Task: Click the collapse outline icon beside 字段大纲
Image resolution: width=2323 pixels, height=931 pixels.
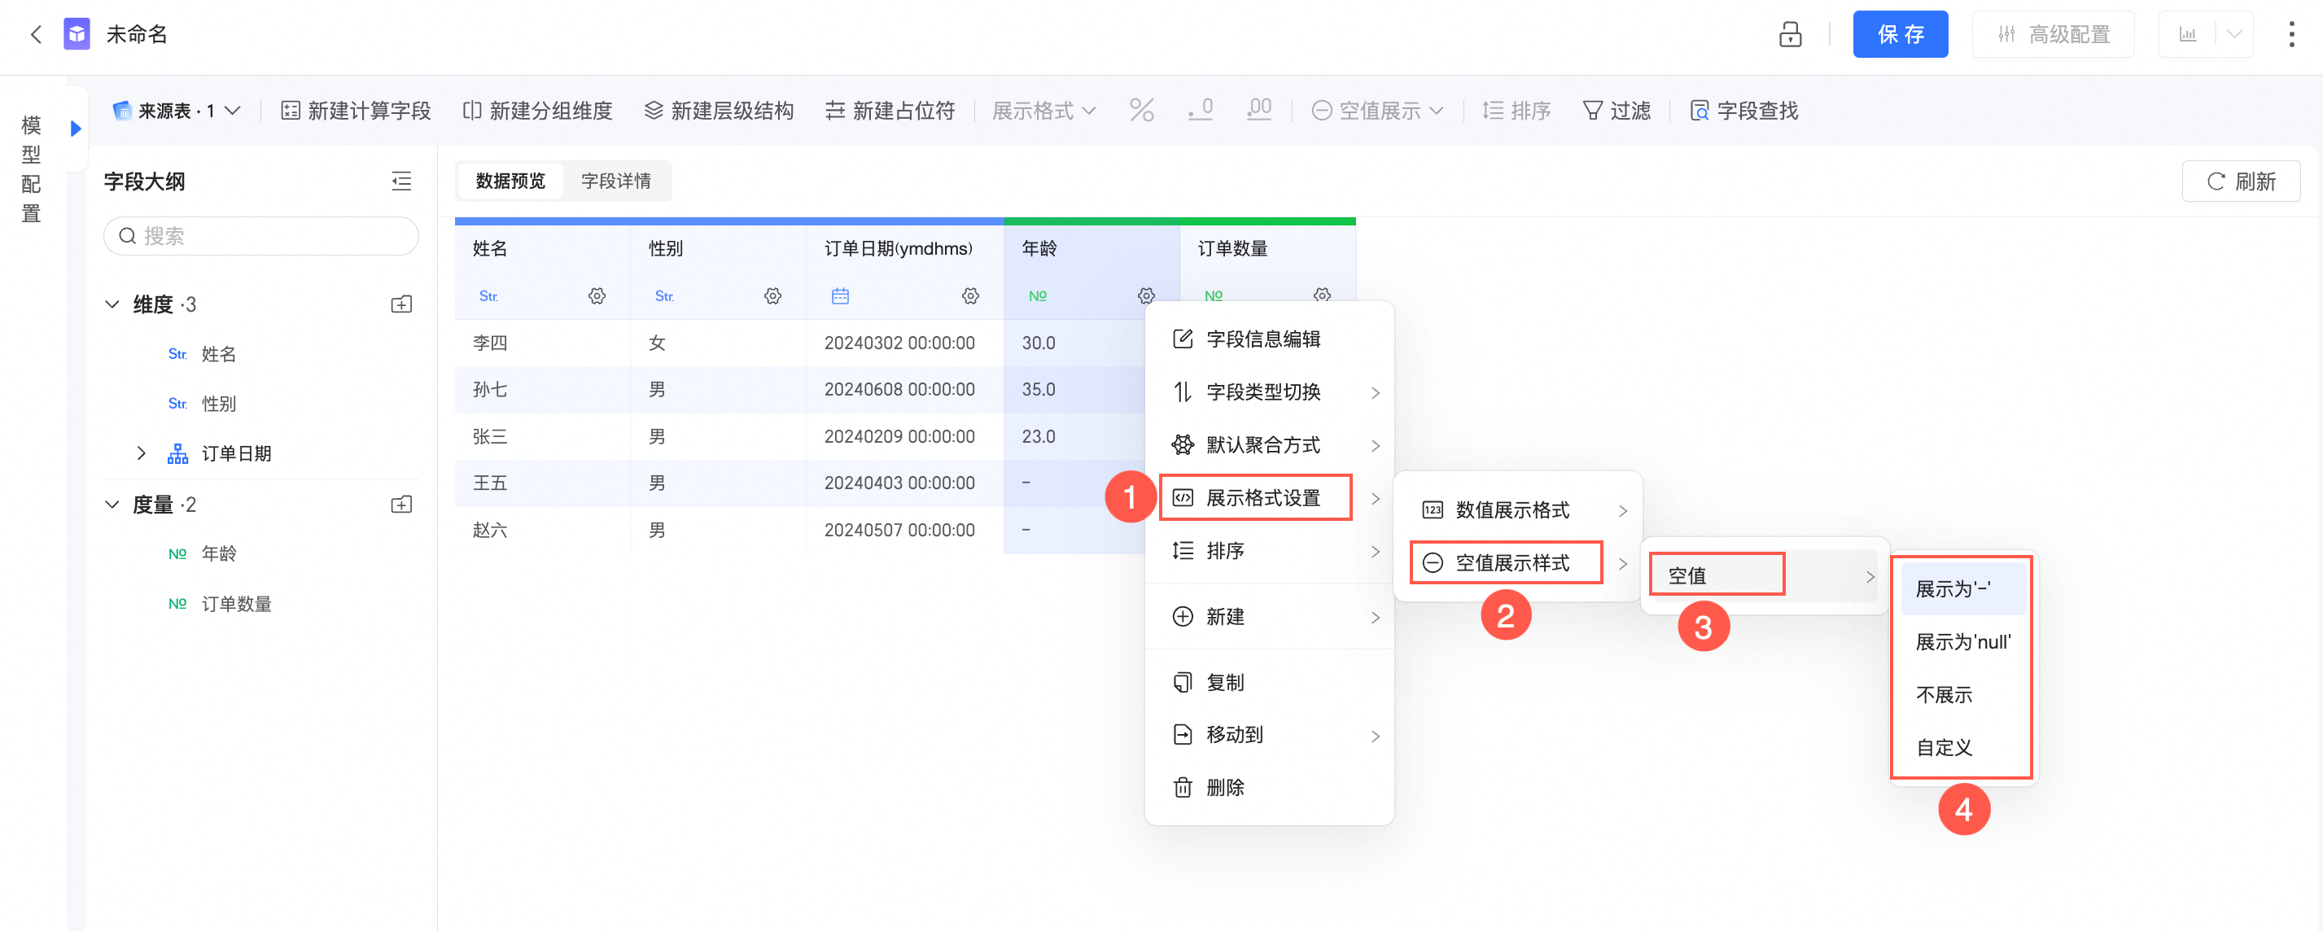Action: [x=401, y=181]
